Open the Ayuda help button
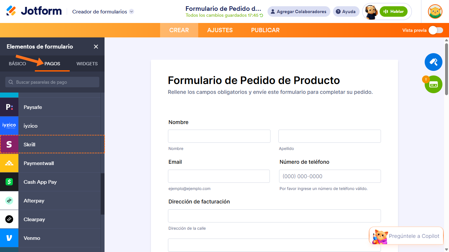The height and width of the screenshot is (252, 449). (x=346, y=11)
